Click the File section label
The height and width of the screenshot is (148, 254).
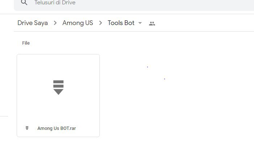click(26, 43)
